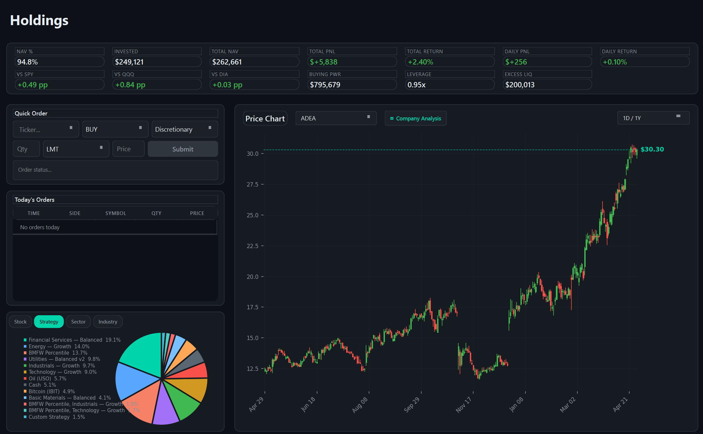703x434 pixels.
Task: Click the list icon inside Company Analysis button
Action: coord(392,118)
